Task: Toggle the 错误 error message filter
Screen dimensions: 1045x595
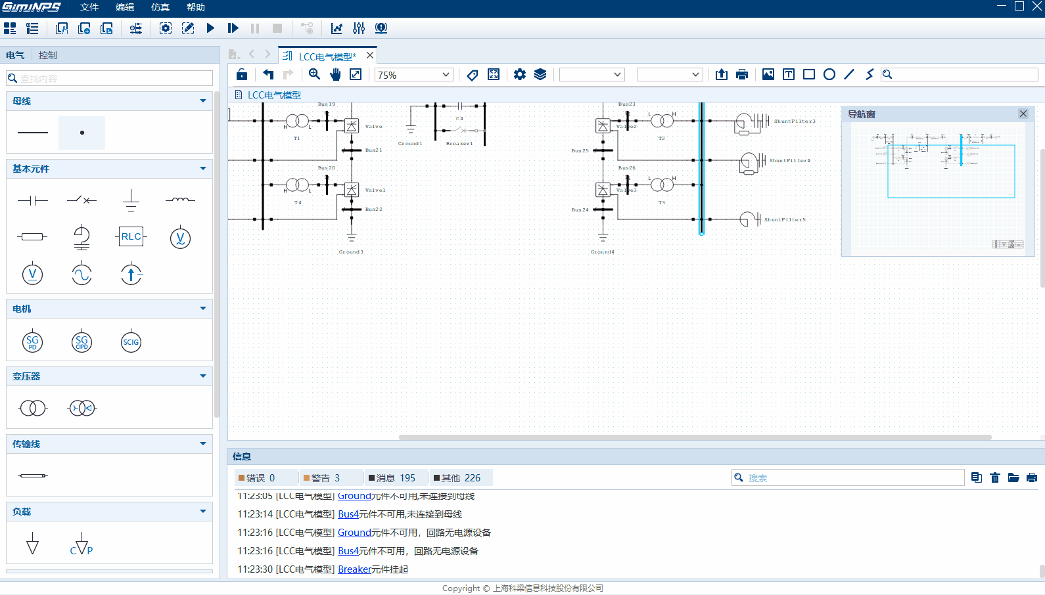Action: [x=257, y=477]
